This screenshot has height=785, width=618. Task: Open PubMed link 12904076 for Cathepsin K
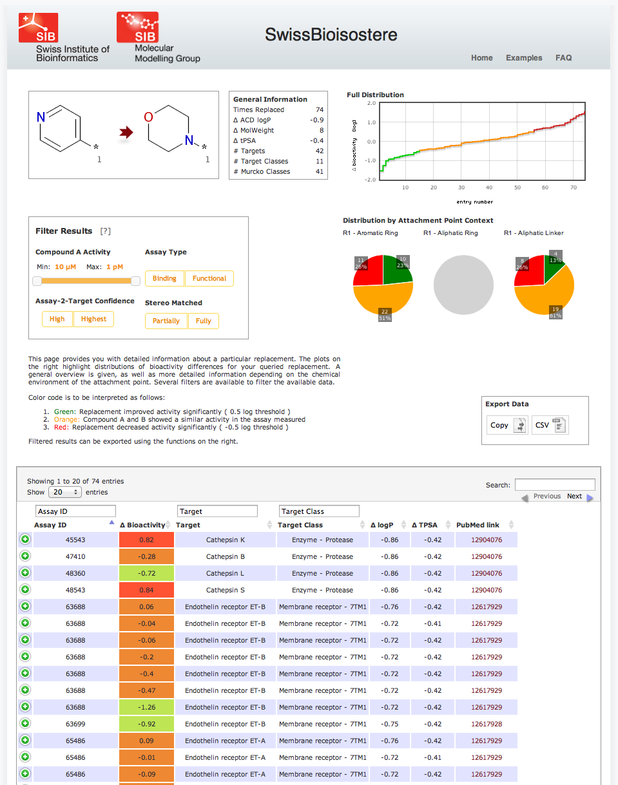(x=487, y=540)
